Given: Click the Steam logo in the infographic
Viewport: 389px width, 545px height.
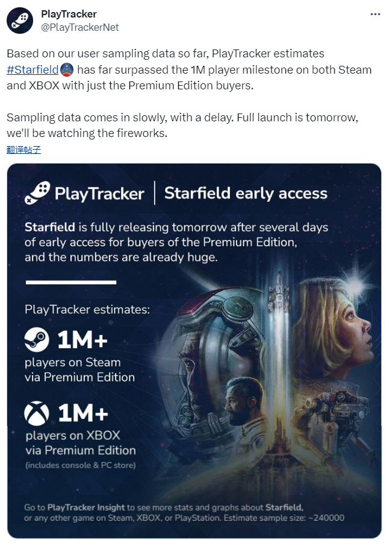Looking at the screenshot, I should click(37, 340).
